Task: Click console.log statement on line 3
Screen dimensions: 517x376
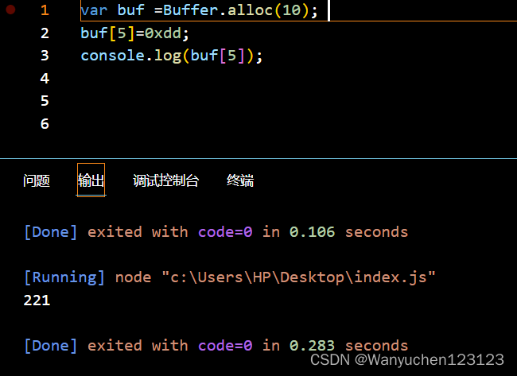Action: (x=172, y=56)
